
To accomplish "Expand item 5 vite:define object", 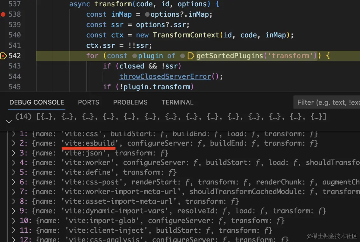I will (x=14, y=172).
